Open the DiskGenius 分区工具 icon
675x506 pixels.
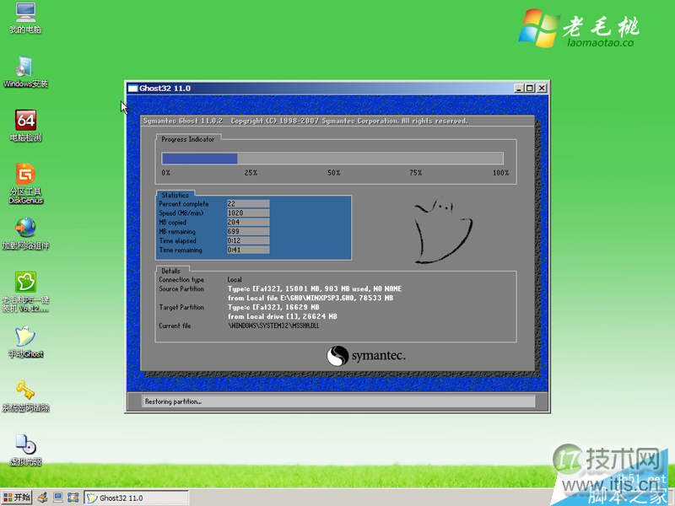[25, 184]
